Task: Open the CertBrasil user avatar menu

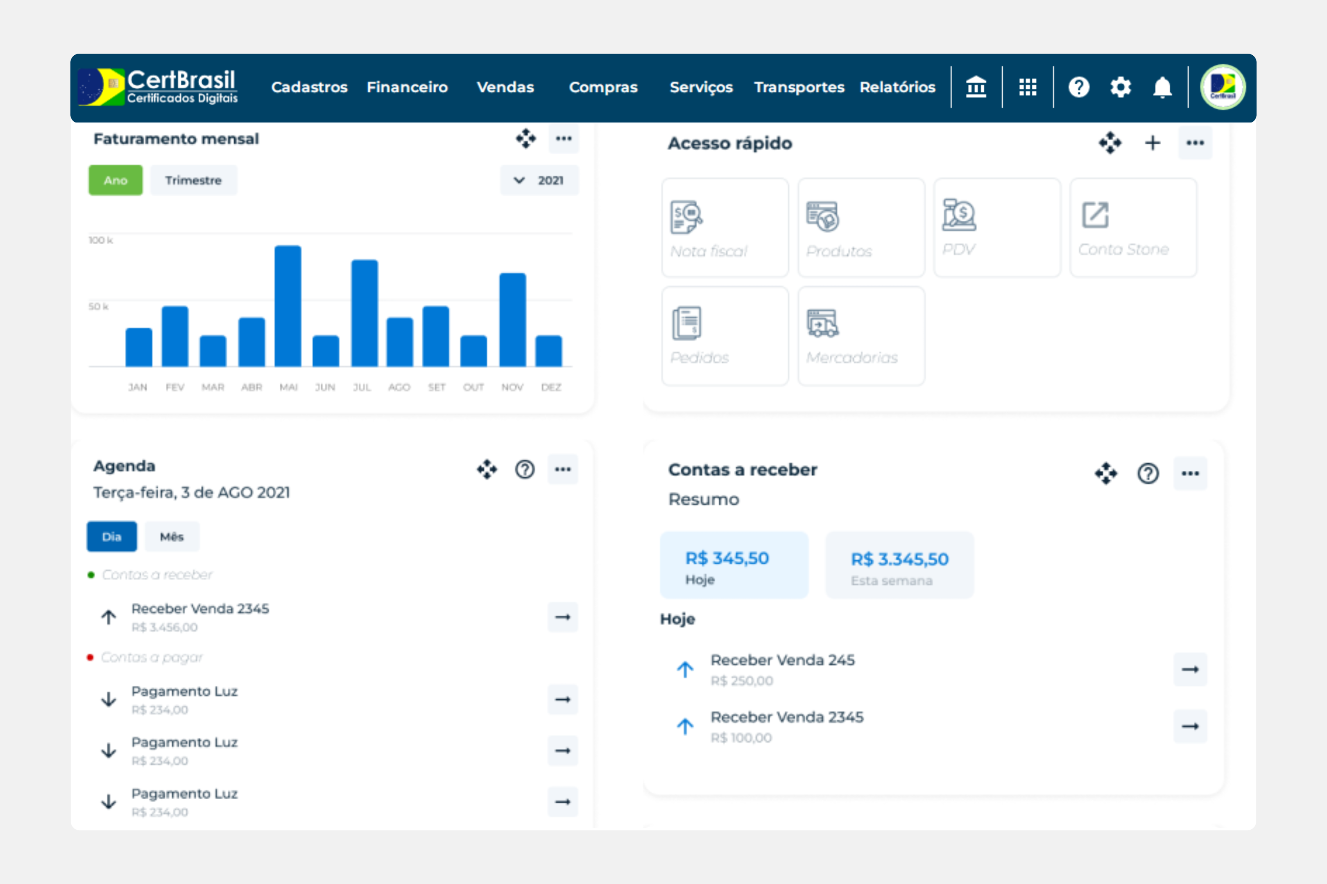Action: (1223, 87)
